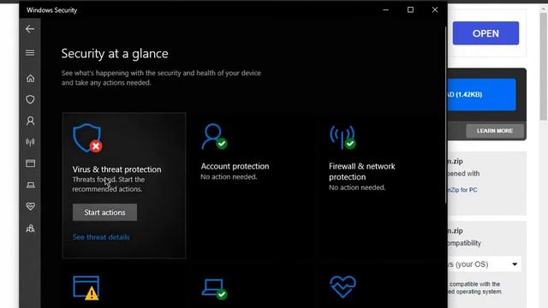Image resolution: width=548 pixels, height=308 pixels.
Task: Click 'No action needed.' under Account protection
Action: point(229,177)
